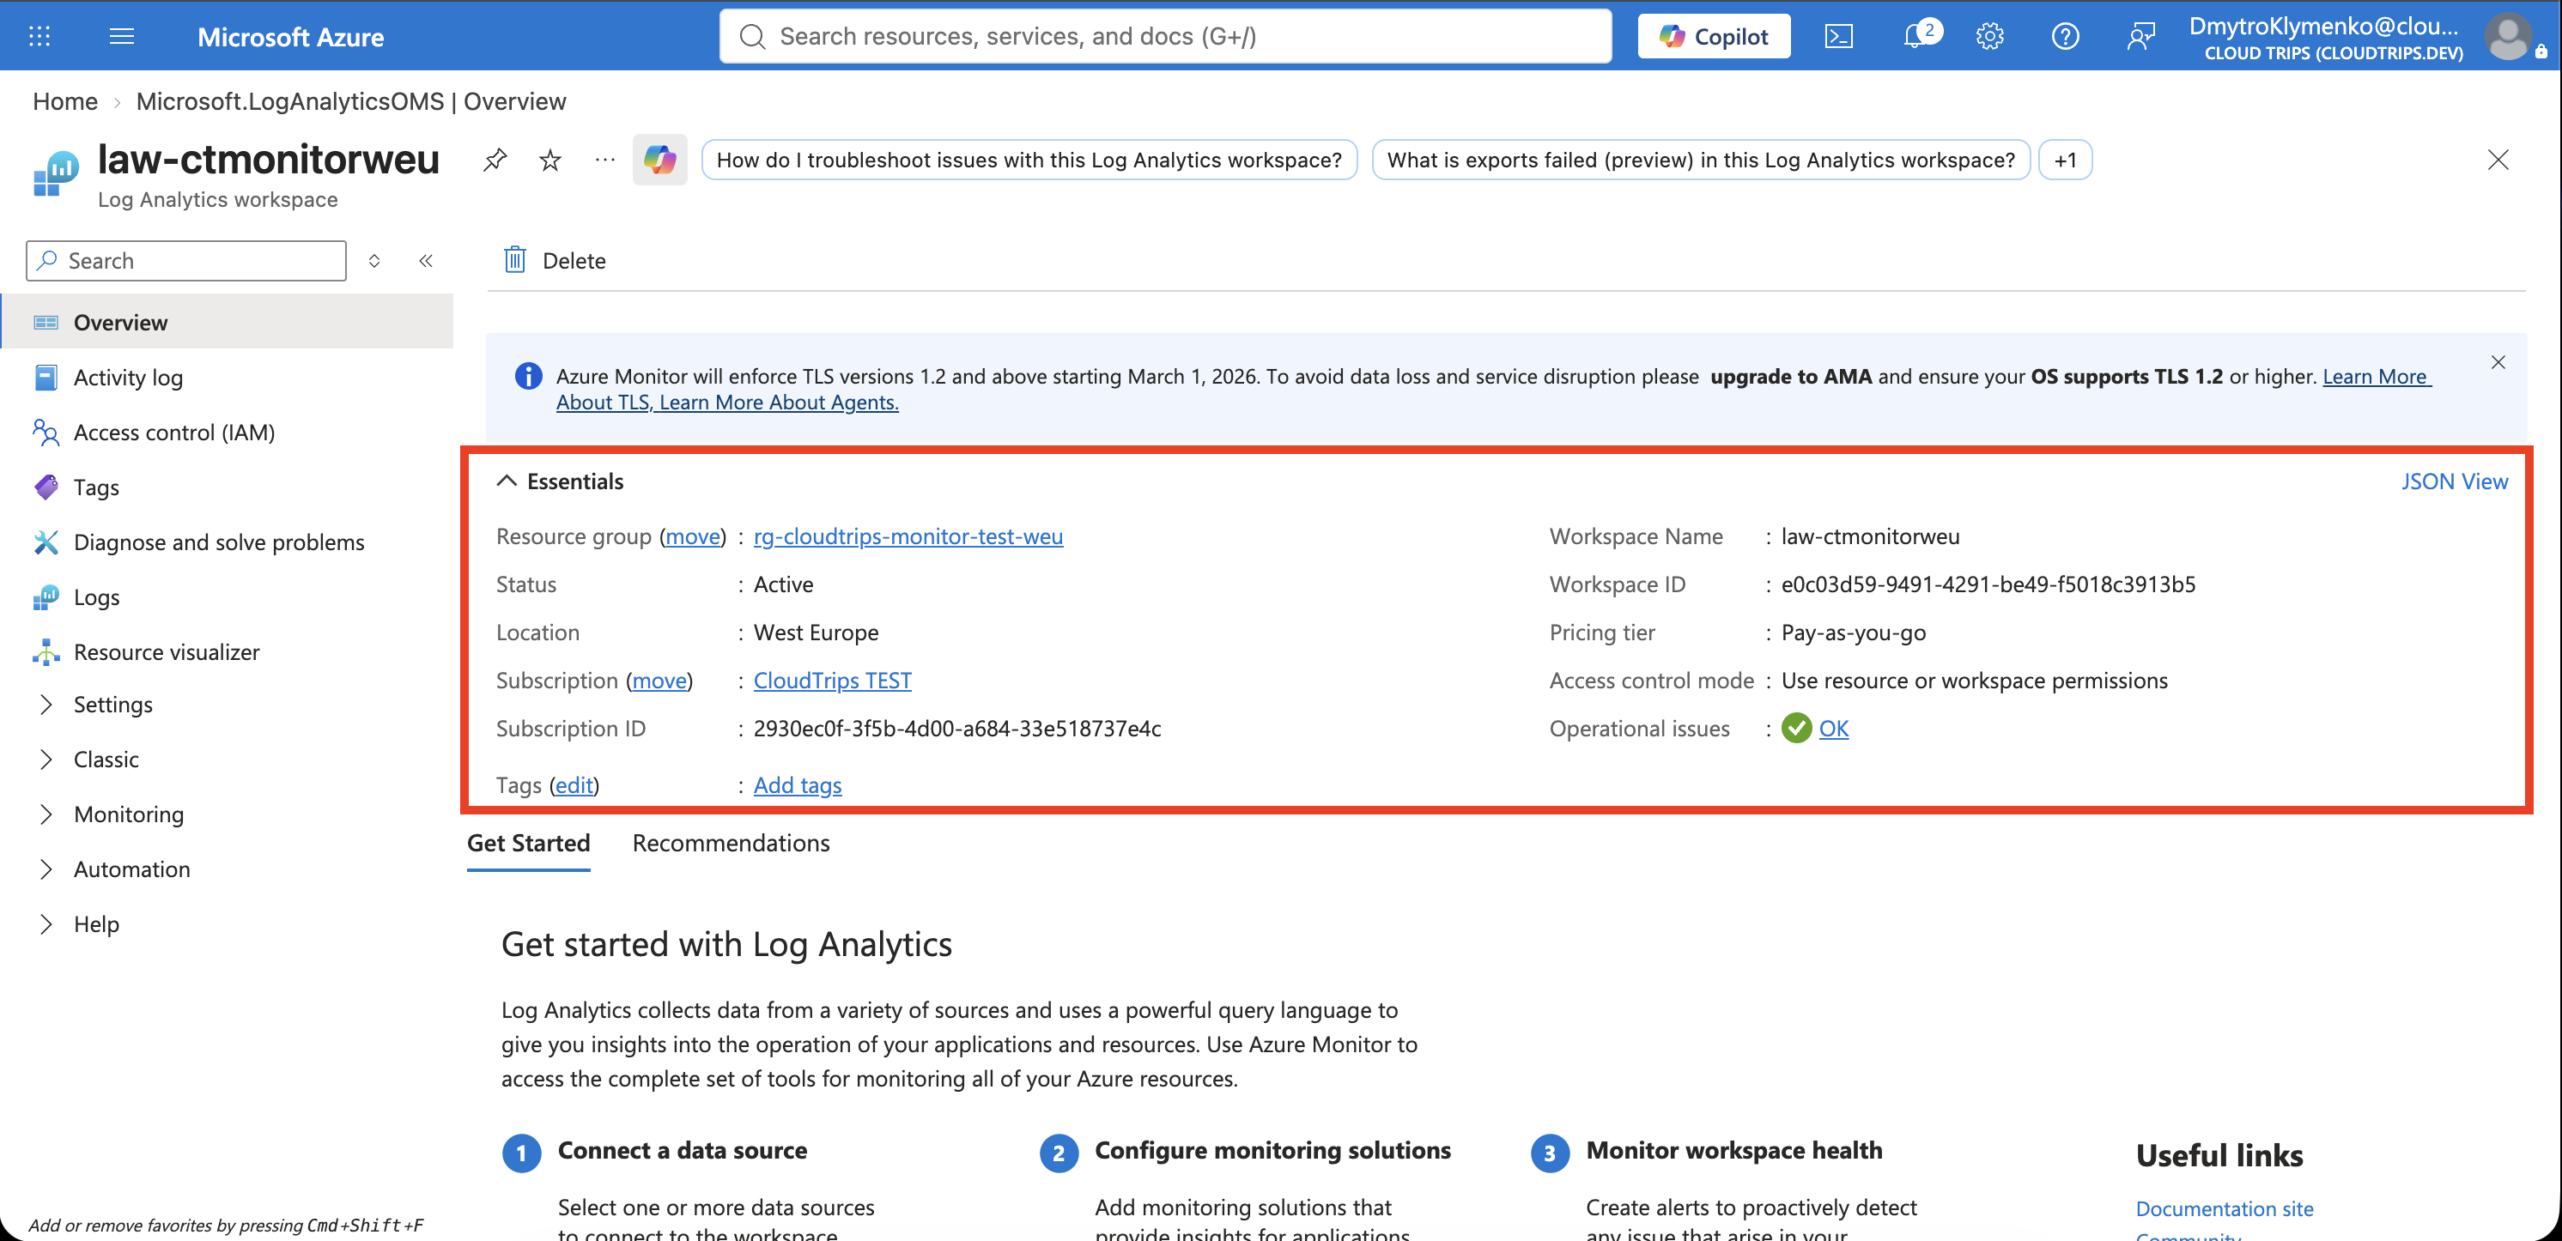Focus the sidebar menu Search field
Screen dimensions: 2562x1241
click(186, 261)
